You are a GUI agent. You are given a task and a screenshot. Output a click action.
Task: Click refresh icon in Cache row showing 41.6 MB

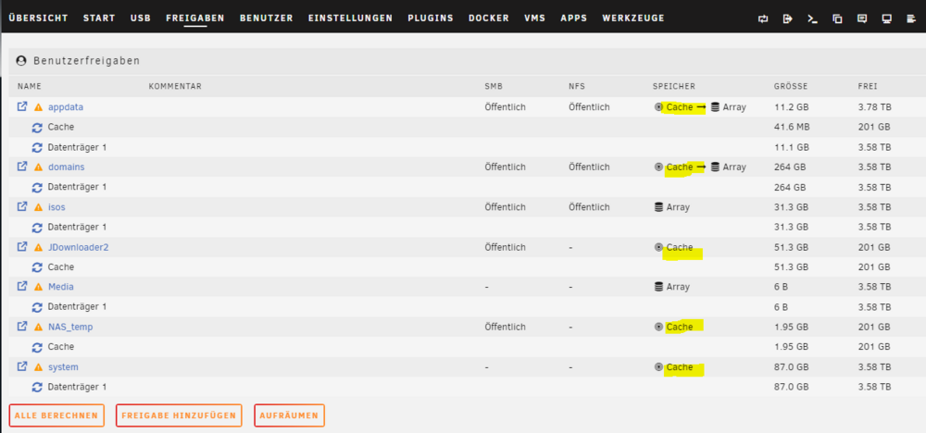pyautogui.click(x=37, y=128)
